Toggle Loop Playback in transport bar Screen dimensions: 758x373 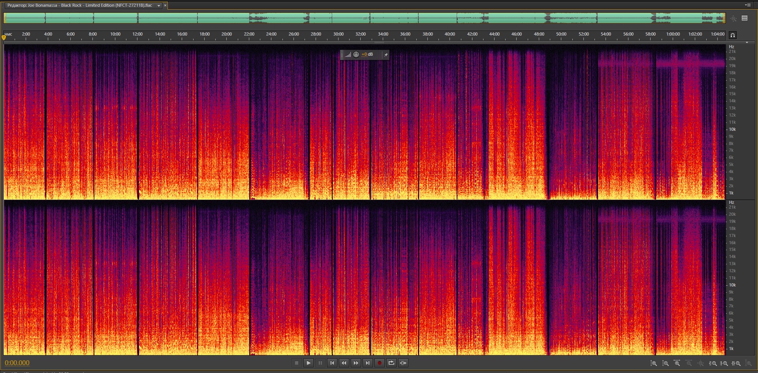(391, 363)
